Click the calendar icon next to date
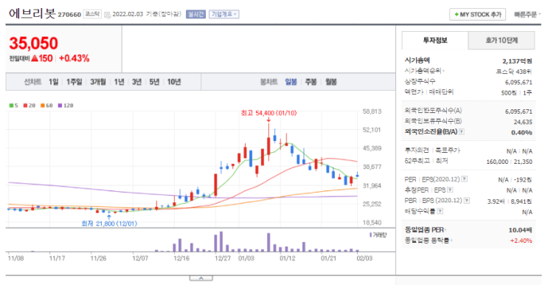The image size is (548, 285). (x=107, y=15)
